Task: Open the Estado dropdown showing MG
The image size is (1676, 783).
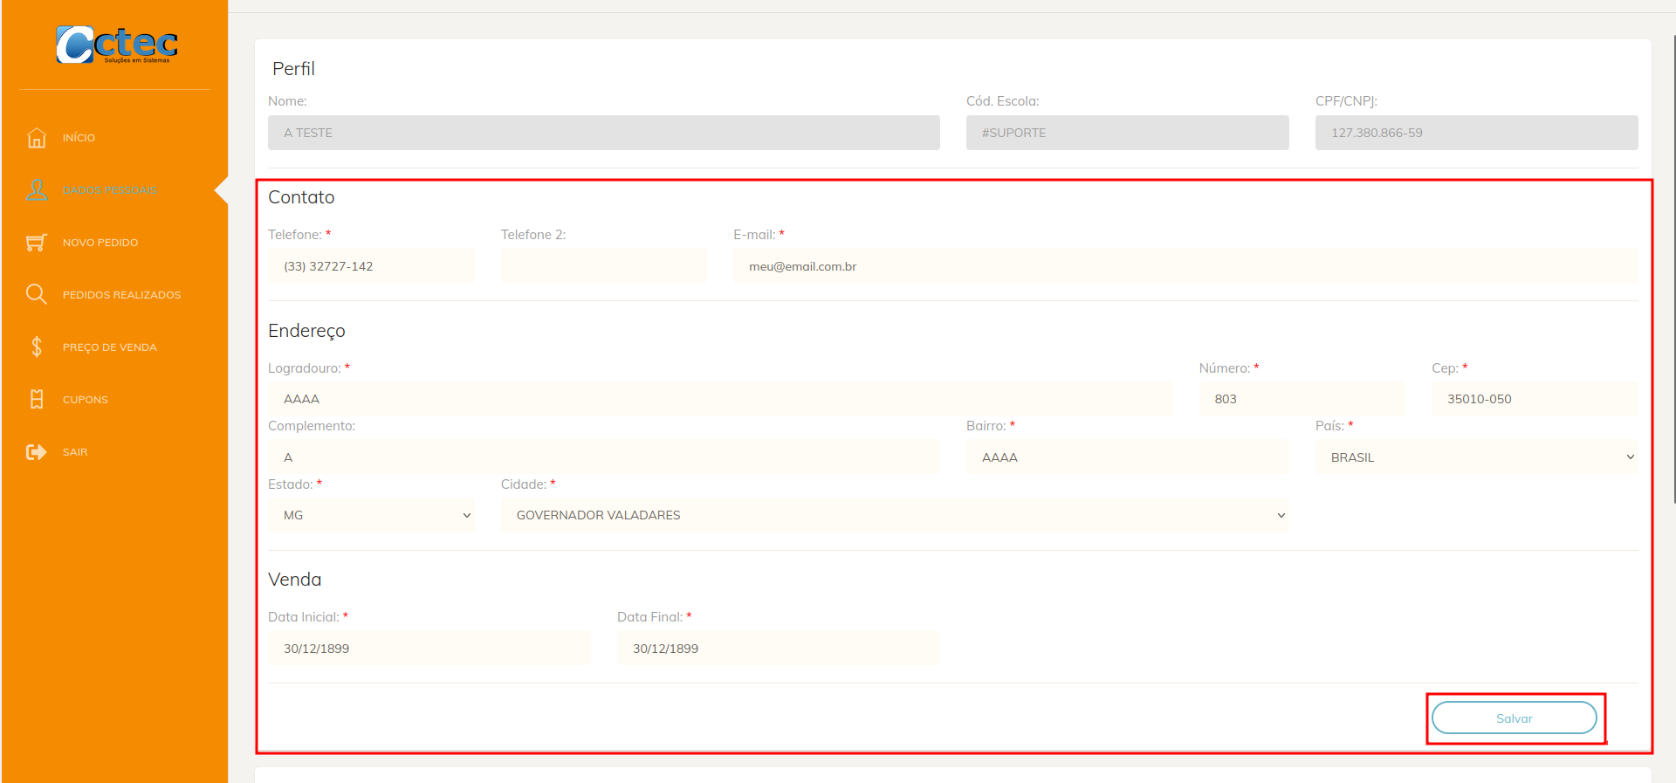Action: point(371,515)
